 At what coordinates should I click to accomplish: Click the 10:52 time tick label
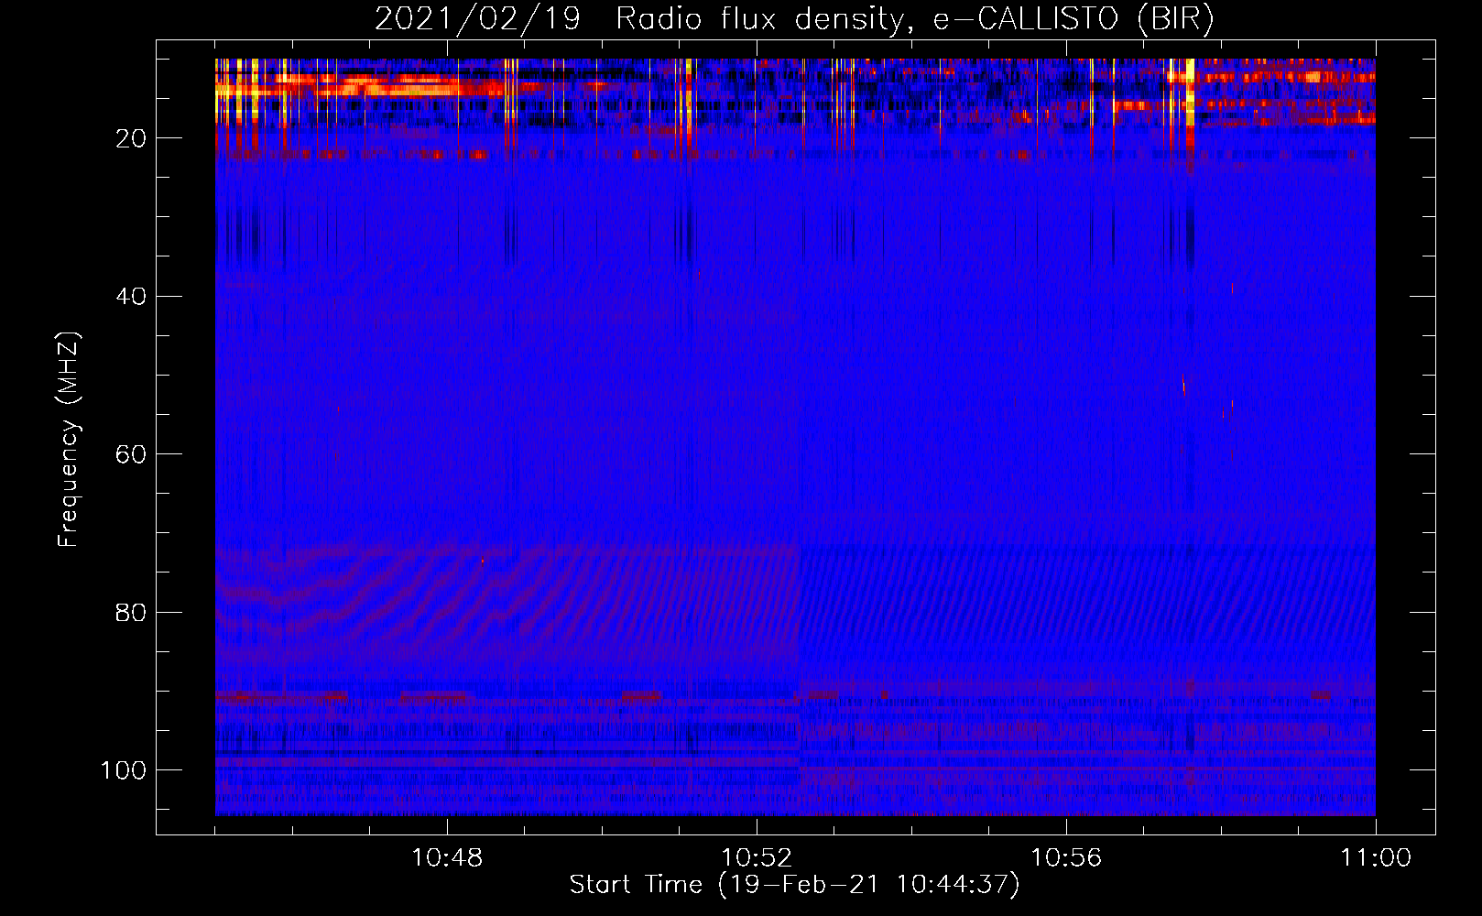757,858
